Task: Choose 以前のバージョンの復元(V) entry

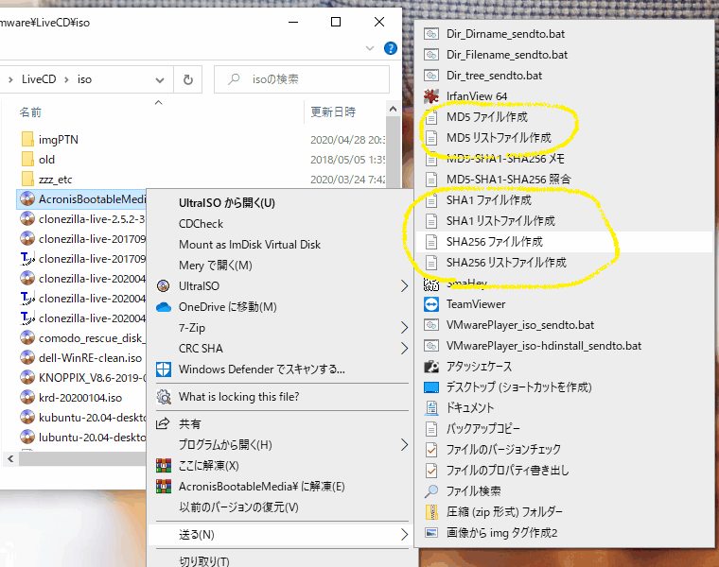Action: [238, 507]
